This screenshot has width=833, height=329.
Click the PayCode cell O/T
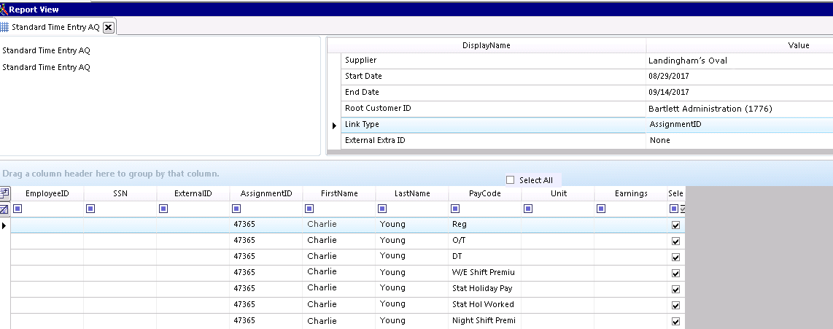[x=485, y=241]
